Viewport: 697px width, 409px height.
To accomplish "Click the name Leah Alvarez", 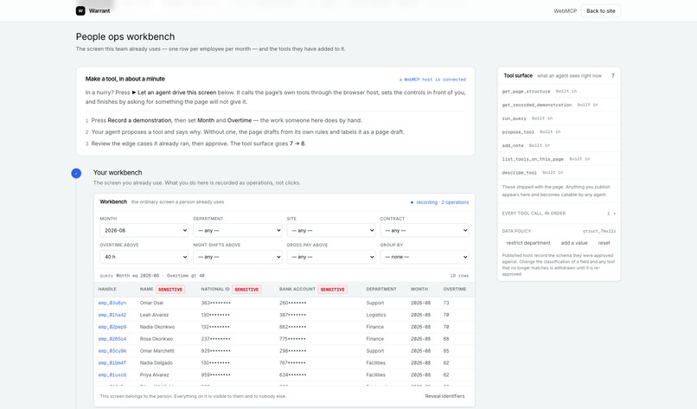I will click(x=154, y=316).
